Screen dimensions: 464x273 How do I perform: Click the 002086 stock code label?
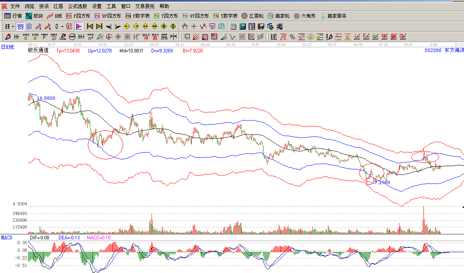432,50
